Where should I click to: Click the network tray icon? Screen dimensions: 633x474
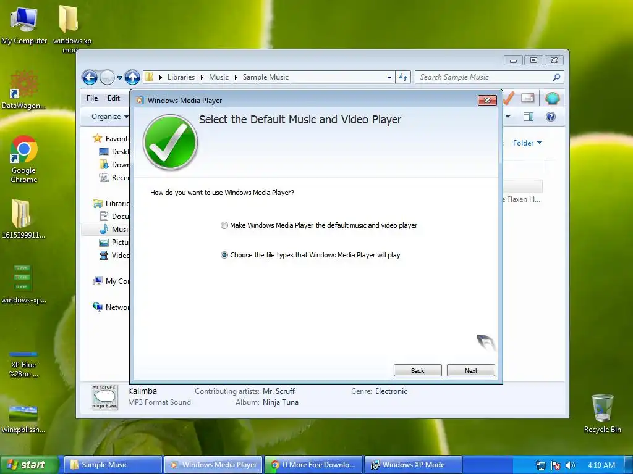tap(540, 465)
